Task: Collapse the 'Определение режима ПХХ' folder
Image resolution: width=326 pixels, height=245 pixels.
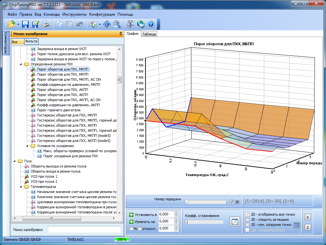Action: pos(21,64)
